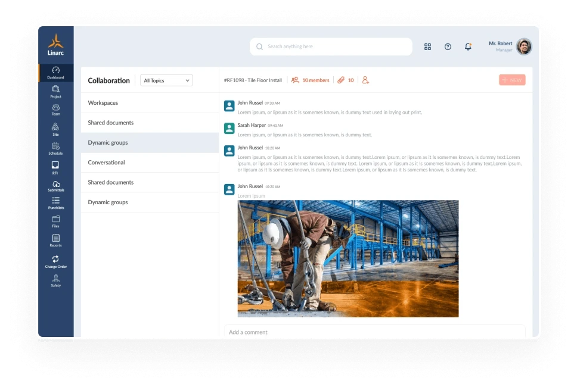Click the NEW button
This screenshot has width=577, height=387.
511,80
